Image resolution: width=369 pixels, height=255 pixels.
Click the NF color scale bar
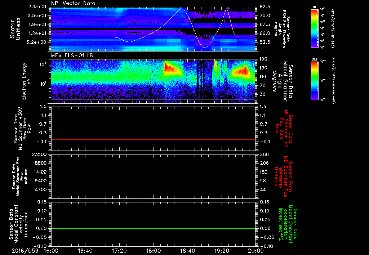(315, 28)
